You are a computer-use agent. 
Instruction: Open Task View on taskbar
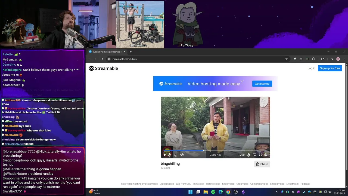(x=198, y=192)
